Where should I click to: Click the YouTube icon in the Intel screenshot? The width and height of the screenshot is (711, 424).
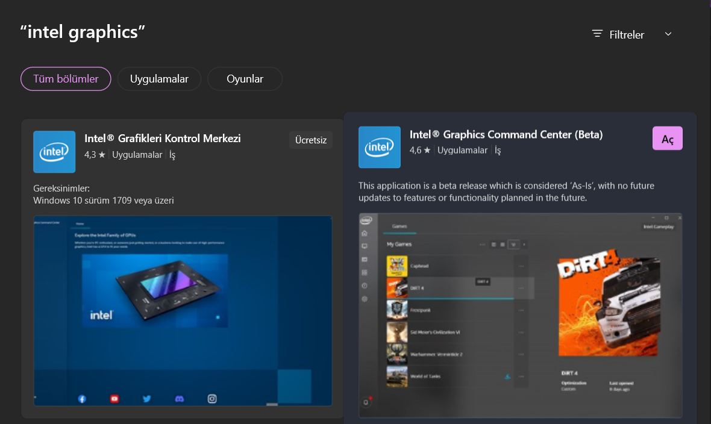114,399
